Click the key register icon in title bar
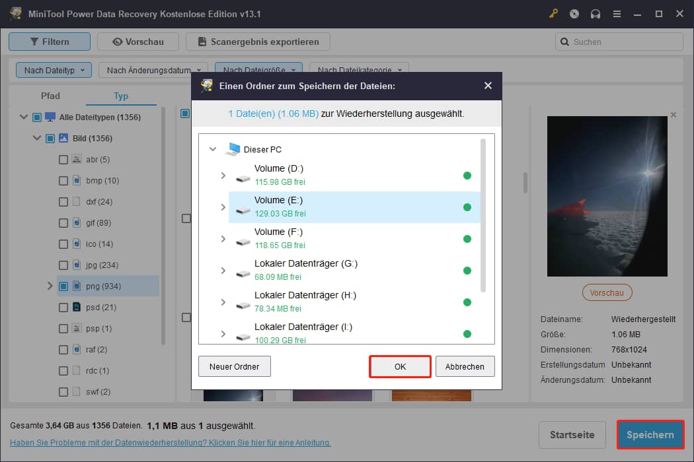The width and height of the screenshot is (694, 462). click(553, 14)
